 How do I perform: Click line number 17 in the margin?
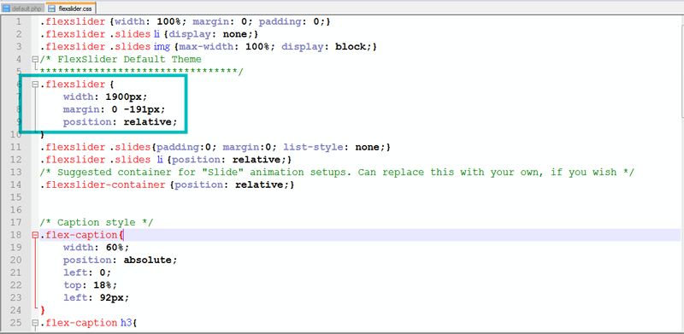15,223
